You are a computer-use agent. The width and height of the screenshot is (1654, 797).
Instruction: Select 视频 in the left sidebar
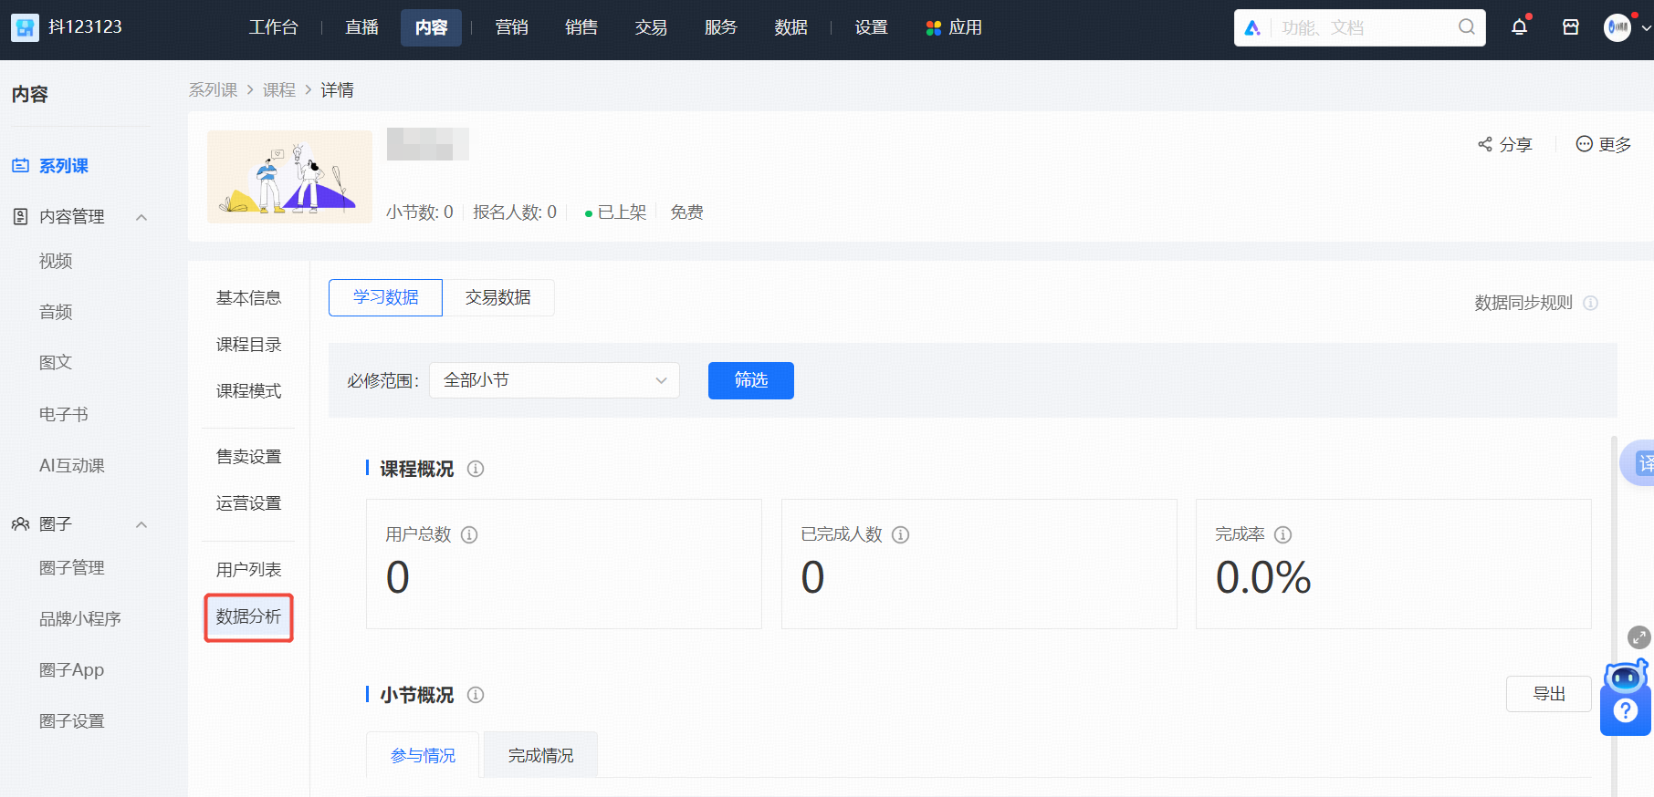click(x=56, y=261)
